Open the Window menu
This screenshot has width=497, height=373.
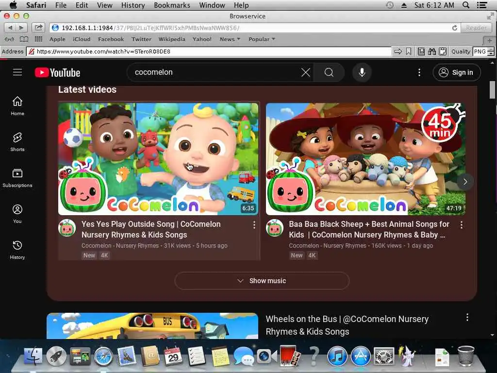click(212, 5)
